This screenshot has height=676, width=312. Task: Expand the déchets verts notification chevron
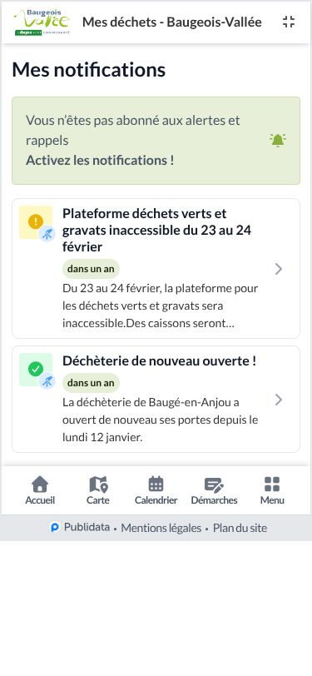(279, 269)
